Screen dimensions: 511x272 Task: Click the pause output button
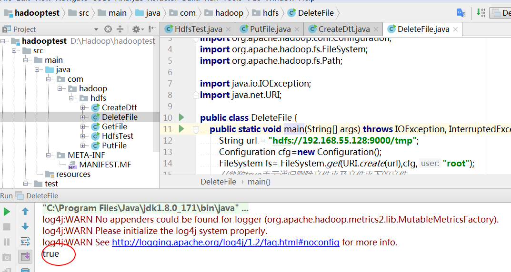pos(7,242)
